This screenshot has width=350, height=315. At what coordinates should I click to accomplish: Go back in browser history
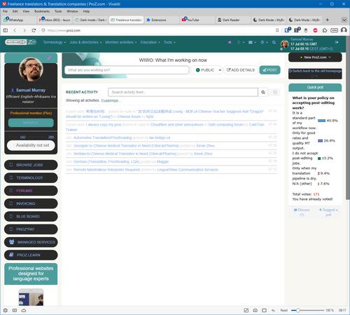(x=15, y=30)
